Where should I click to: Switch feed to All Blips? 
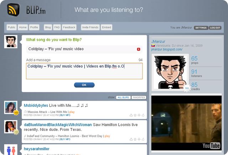(123, 97)
